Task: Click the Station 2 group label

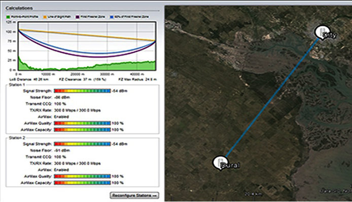Action: (17, 138)
